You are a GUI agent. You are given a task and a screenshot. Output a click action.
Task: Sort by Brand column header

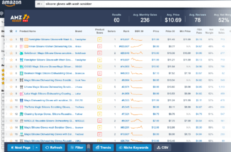[79, 31]
